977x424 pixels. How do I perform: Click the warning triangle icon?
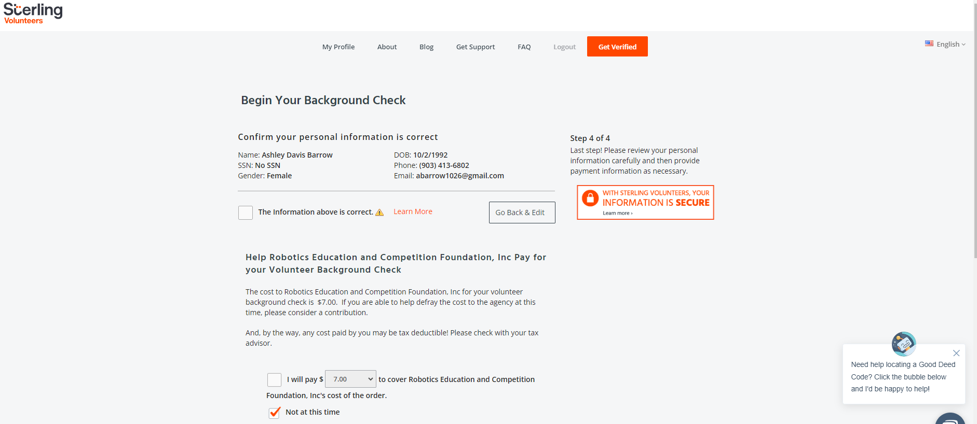[379, 213]
